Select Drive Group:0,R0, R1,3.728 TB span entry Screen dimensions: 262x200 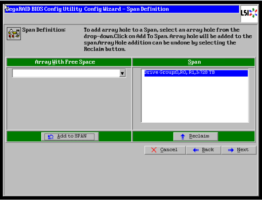coord(196,73)
